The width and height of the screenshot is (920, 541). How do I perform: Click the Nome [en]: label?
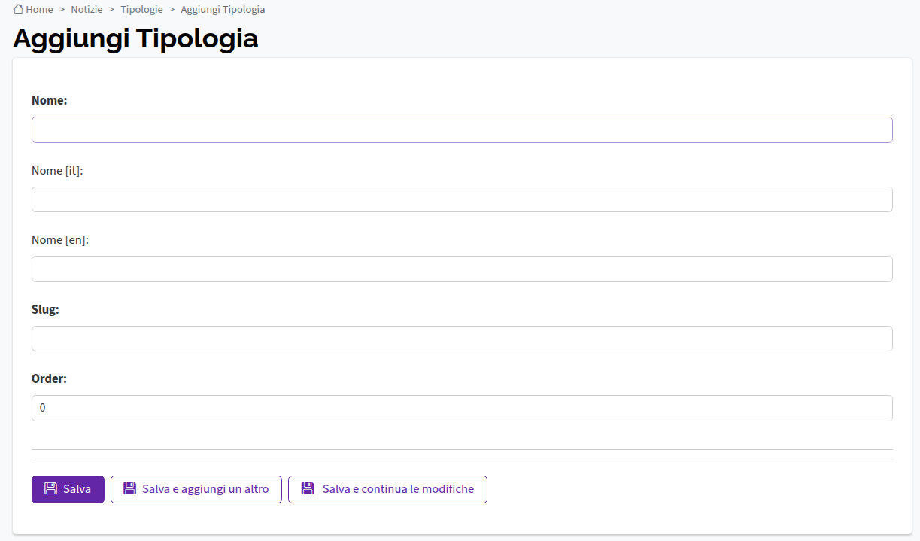point(60,240)
